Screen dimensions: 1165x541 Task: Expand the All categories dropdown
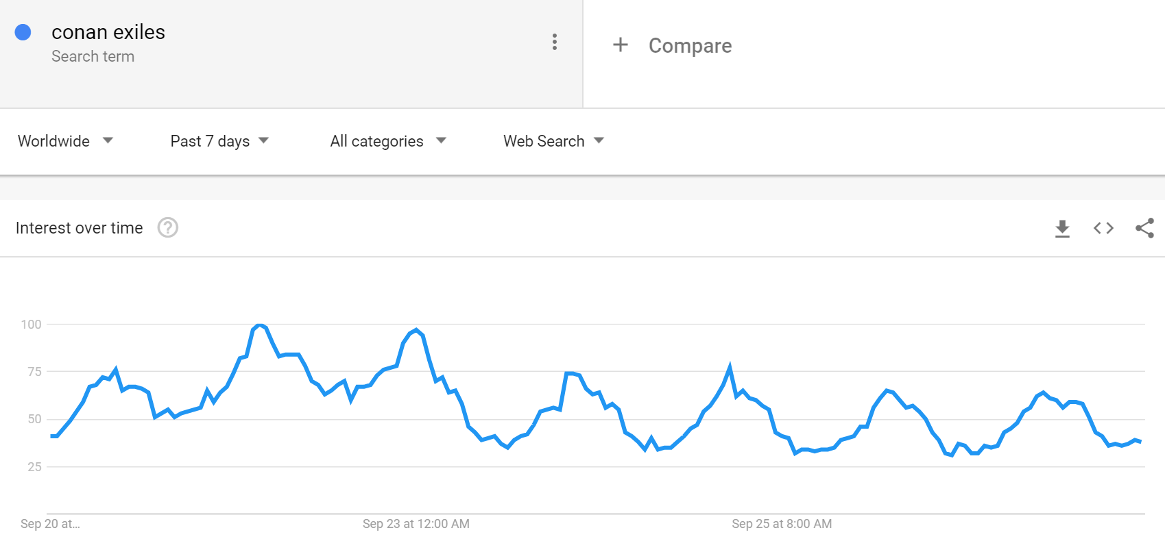pos(388,141)
